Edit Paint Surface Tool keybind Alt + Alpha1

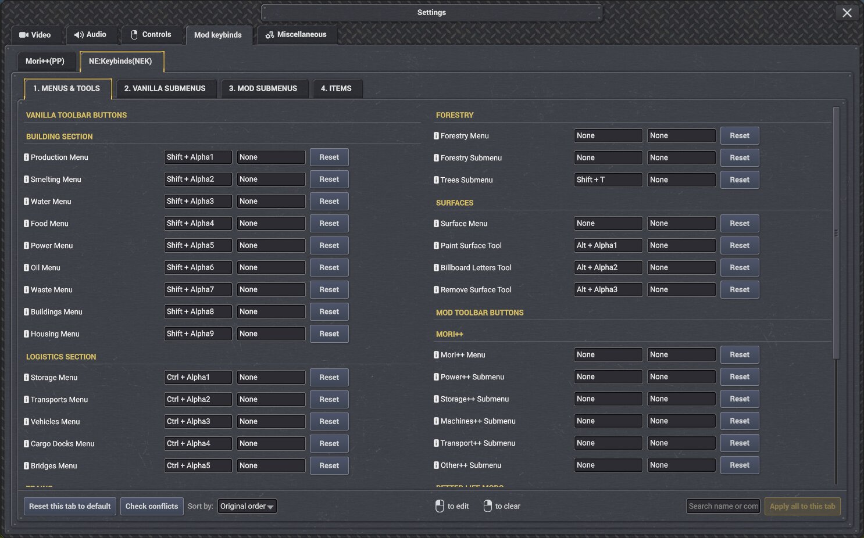[x=608, y=246]
